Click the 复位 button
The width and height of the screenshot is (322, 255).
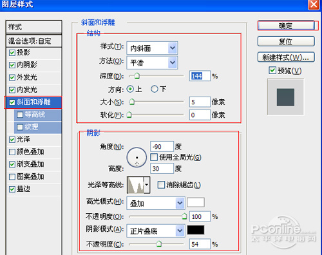point(286,41)
